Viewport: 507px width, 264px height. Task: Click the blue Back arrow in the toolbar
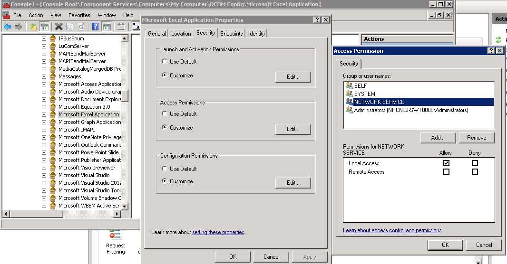8,27
